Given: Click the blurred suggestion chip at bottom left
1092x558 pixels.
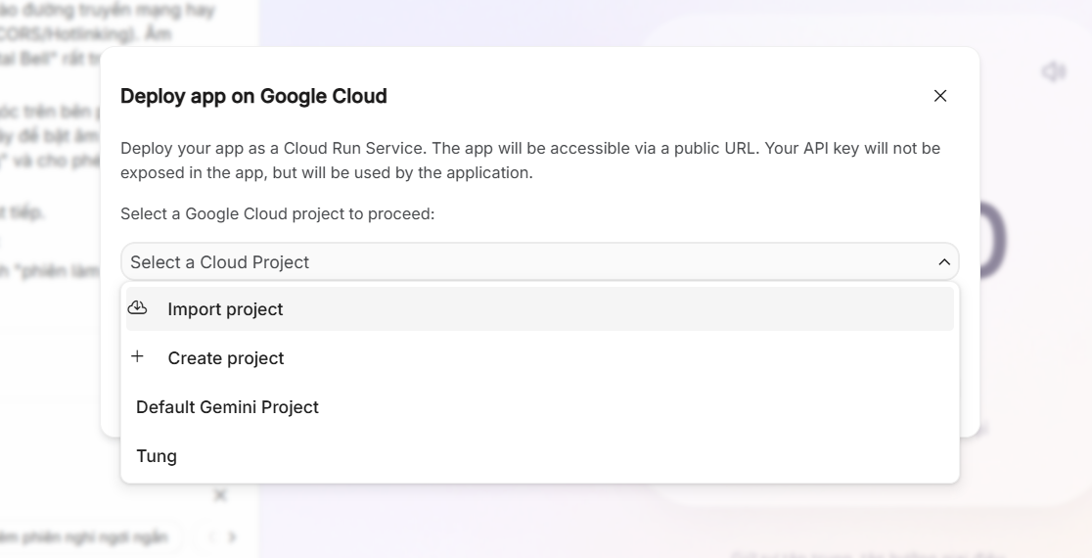Looking at the screenshot, I should click(x=88, y=536).
